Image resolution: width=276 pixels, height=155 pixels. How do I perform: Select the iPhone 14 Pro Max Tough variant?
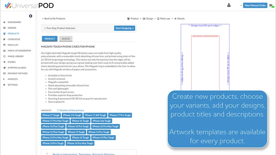[80, 143]
